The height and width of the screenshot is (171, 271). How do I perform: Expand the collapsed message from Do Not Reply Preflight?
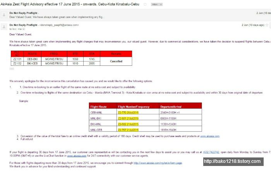click(x=135, y=15)
